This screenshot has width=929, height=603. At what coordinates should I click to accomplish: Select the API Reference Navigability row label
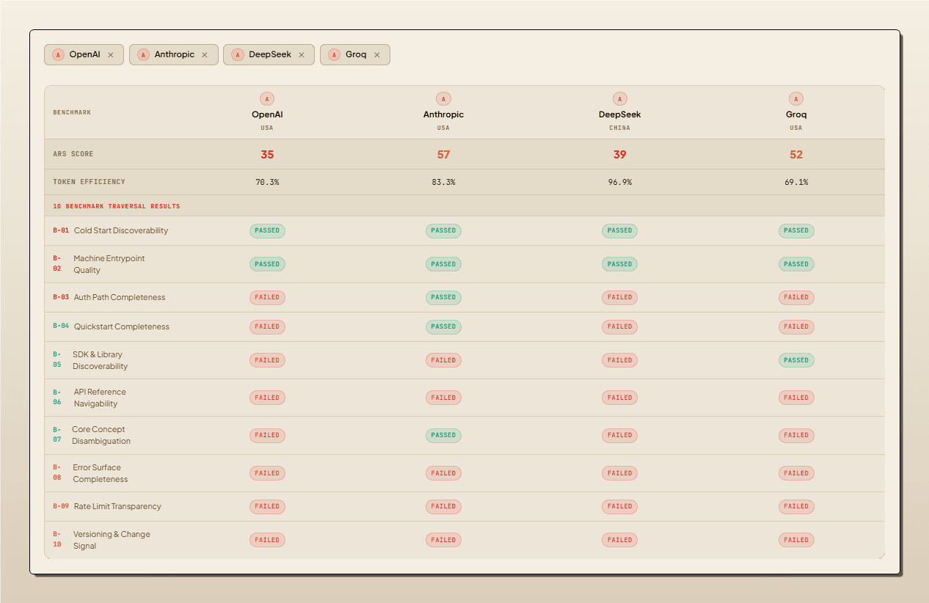100,398
